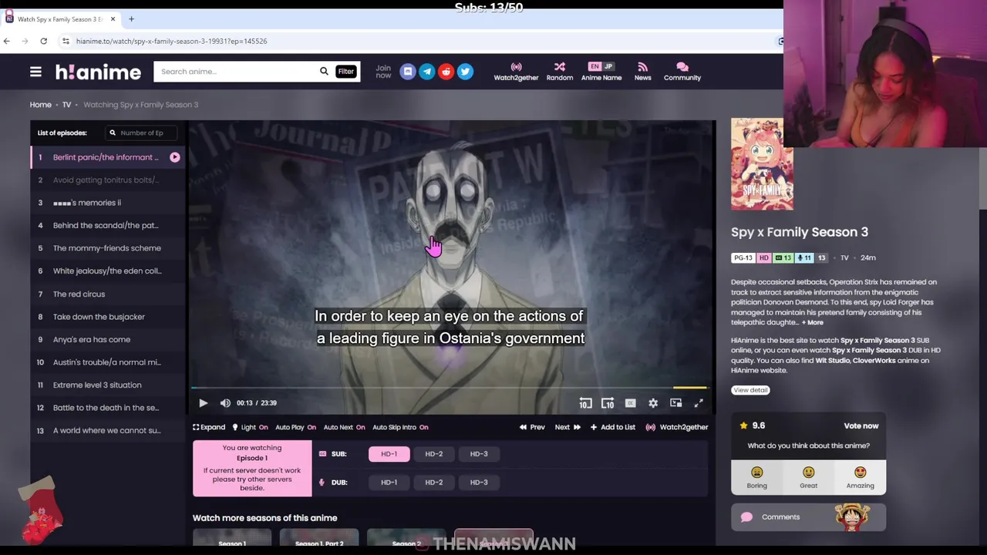Mute the player volume
The width and height of the screenshot is (987, 555).
point(225,403)
